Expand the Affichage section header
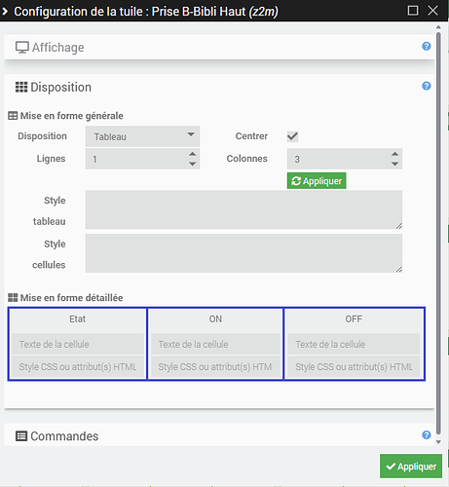The height and width of the screenshot is (487, 449). 219,47
